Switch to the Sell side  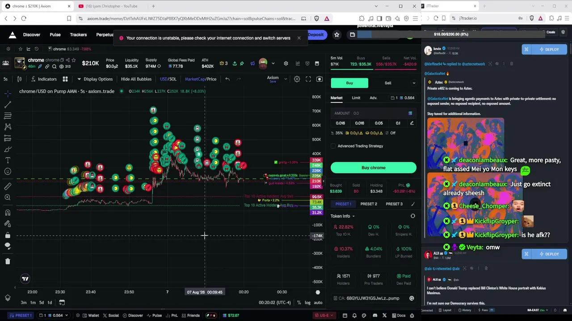pyautogui.click(x=388, y=83)
